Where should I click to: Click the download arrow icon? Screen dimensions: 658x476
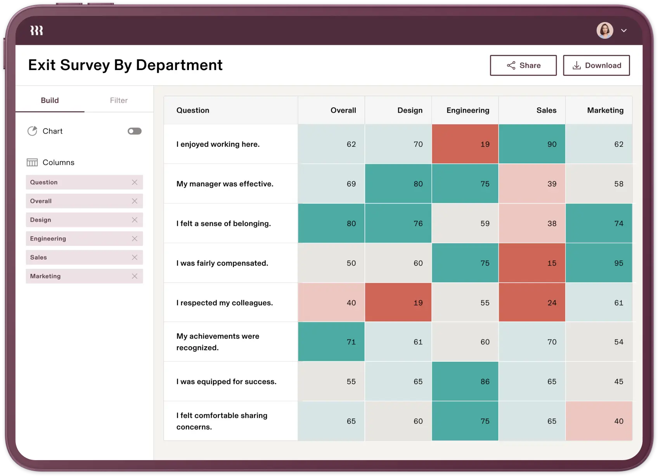(577, 65)
